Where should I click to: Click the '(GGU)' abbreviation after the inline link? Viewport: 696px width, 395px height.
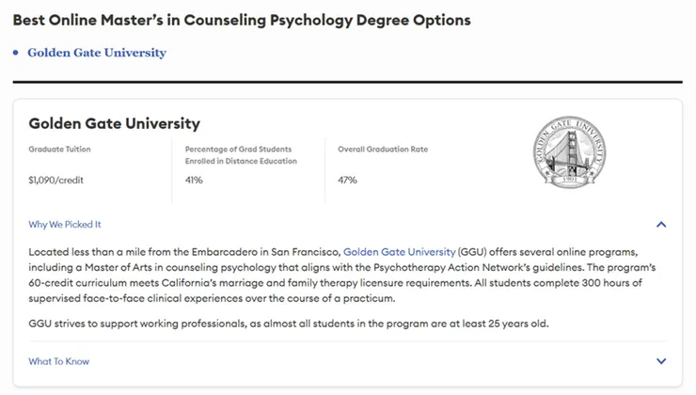(x=470, y=252)
